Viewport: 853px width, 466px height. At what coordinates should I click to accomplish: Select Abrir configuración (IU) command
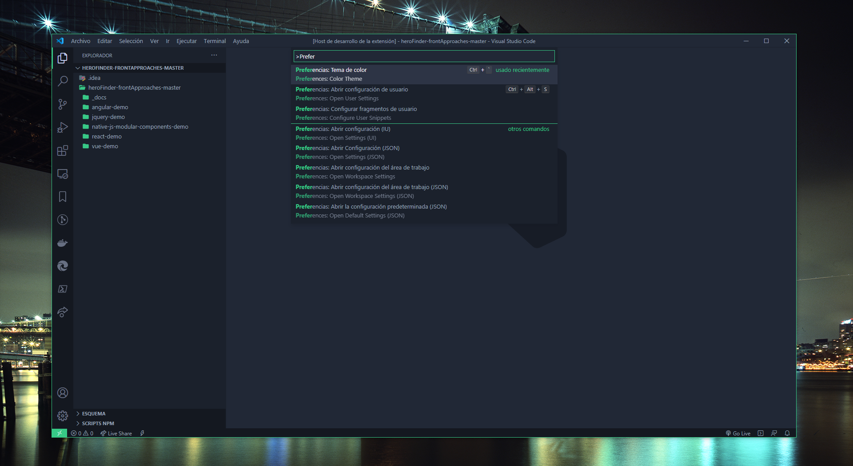pyautogui.click(x=424, y=133)
